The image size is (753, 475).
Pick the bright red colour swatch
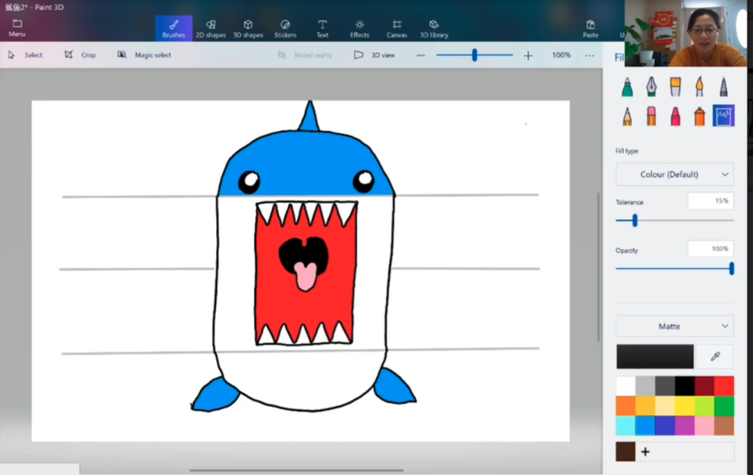(724, 387)
